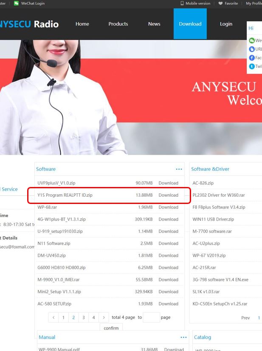Open the Software section three-dots more icon
The width and height of the screenshot is (262, 351).
[179, 169]
